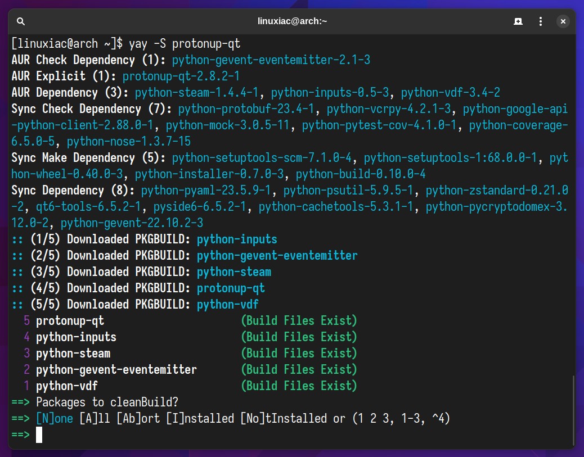
Task: Click the Packages to cleanBuild? prompt text
Action: pyautogui.click(x=107, y=402)
